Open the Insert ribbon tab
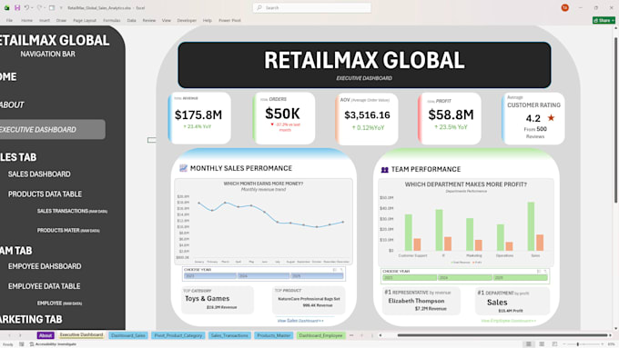The image size is (619, 348). pos(45,21)
